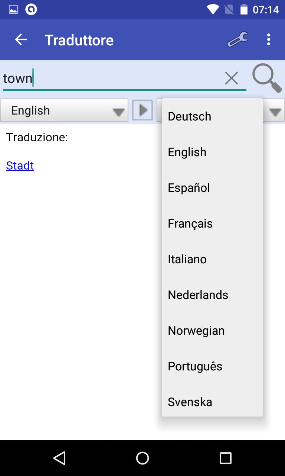Viewport: 285px width, 476px height.
Task: Select Deutsch from the language list
Action: (x=189, y=116)
